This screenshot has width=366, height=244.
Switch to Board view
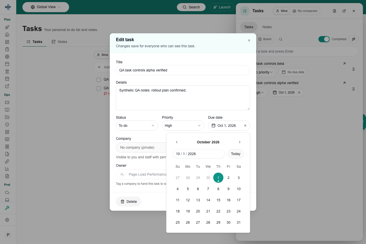[x=265, y=39]
